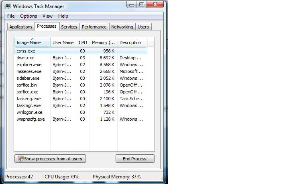Image resolution: width=289 pixels, height=184 pixels.
Task: Click the Task Manager title bar icon
Action: 8,6
